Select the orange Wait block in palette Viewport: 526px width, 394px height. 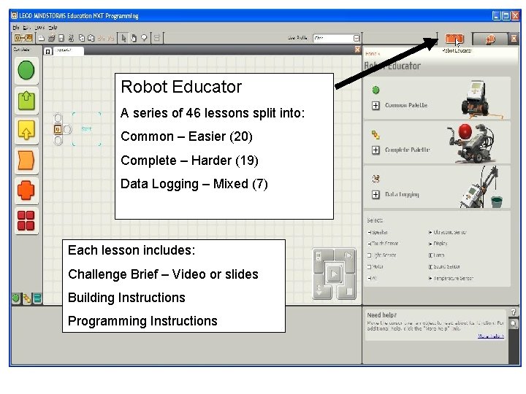[26, 160]
